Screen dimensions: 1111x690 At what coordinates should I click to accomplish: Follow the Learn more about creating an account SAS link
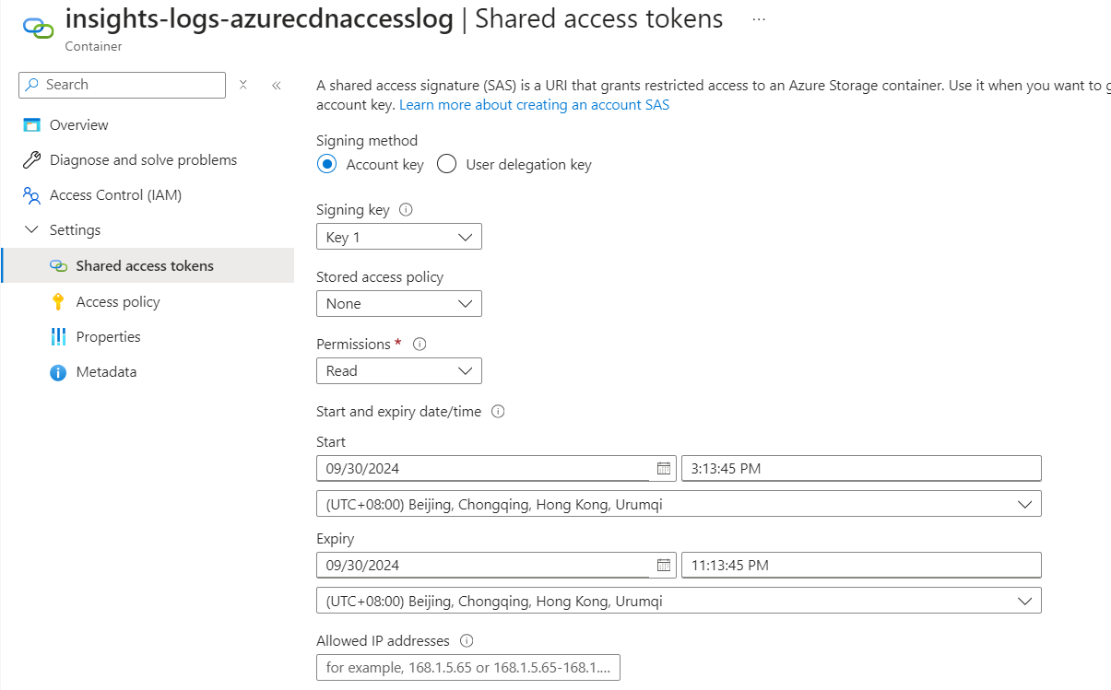(534, 105)
